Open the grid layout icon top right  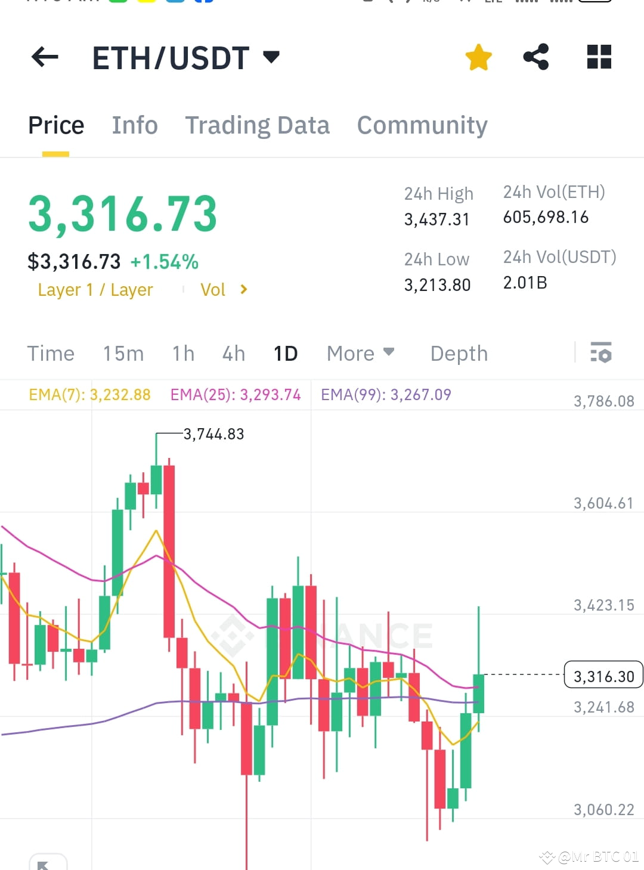coord(598,57)
